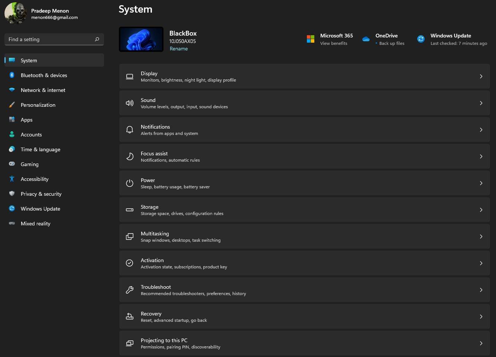496x357 pixels.
Task: Click the Multitasking windows icon
Action: [130, 237]
